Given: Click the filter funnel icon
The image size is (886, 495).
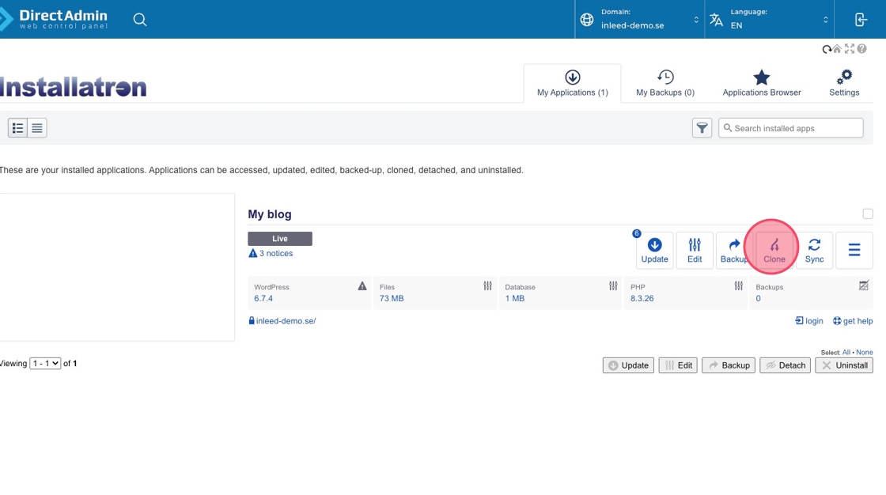Looking at the screenshot, I should tap(702, 128).
